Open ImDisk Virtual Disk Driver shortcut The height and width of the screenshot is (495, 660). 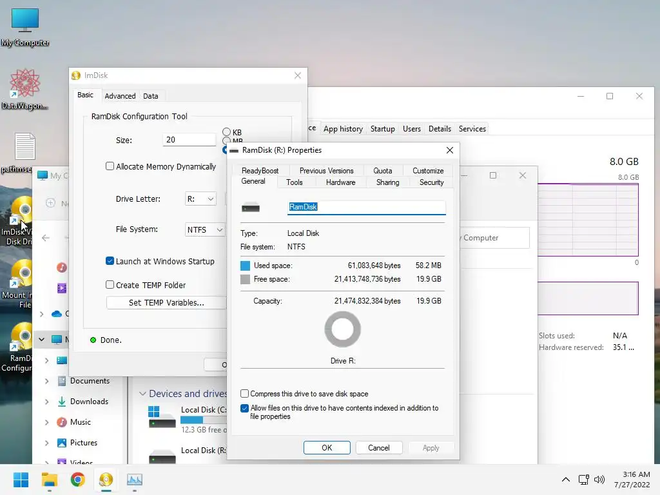click(x=17, y=221)
